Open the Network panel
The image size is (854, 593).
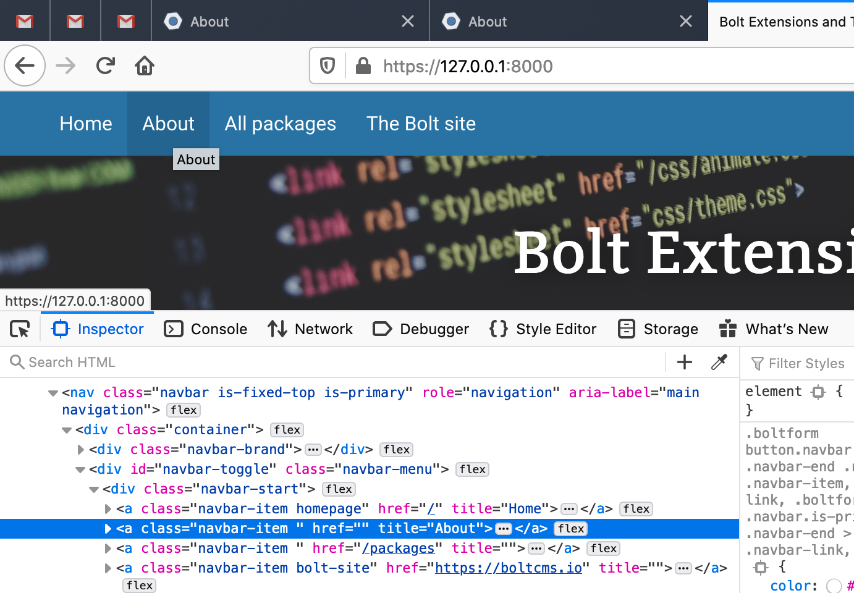pos(310,329)
